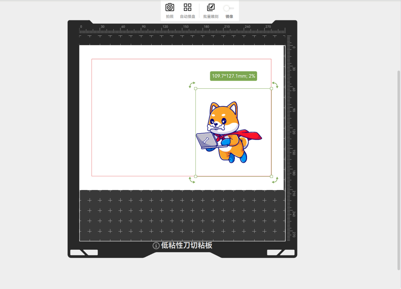
Task: Click the bottom-left rotate handle of selection
Action: coord(192,180)
